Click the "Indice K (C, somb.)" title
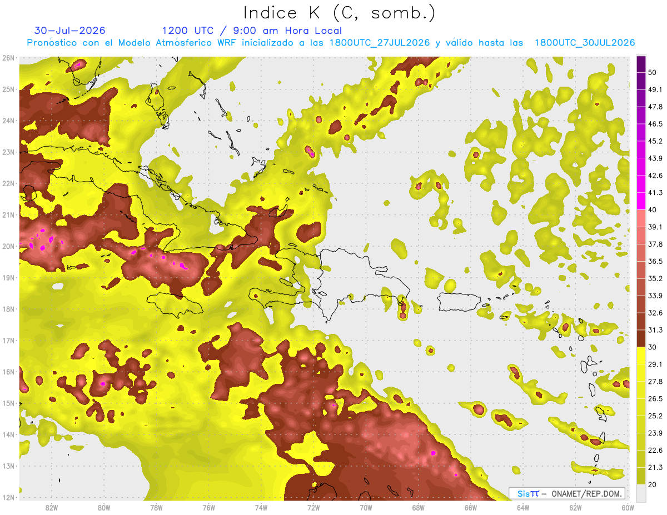The width and height of the screenshot is (667, 515). 340,13
